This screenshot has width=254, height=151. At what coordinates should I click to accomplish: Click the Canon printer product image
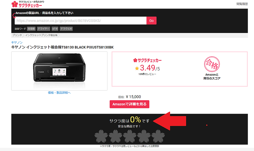59,71
